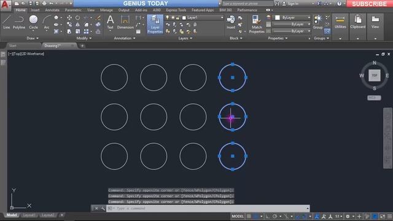Switch to the Manage ribbon tab
Screen dimensions: 393x221
[x=106, y=10]
